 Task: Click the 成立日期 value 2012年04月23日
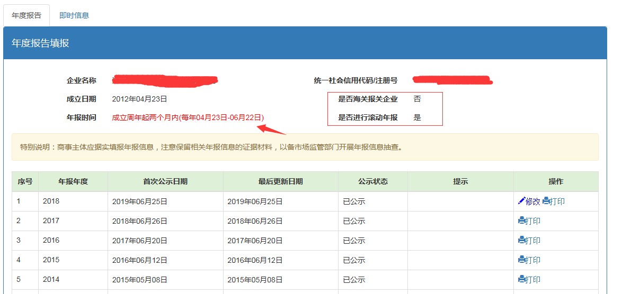pos(140,99)
